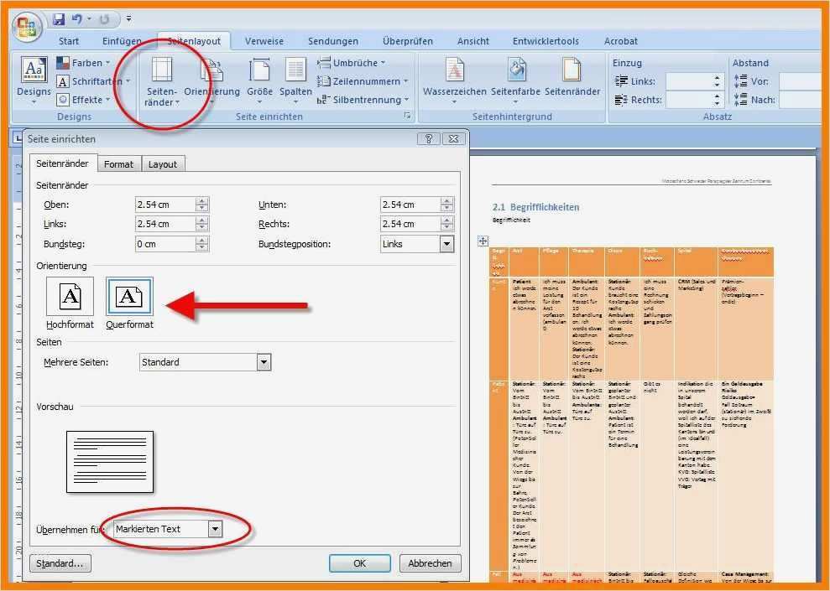
Task: Open the Orientierung menu
Action: click(211, 81)
